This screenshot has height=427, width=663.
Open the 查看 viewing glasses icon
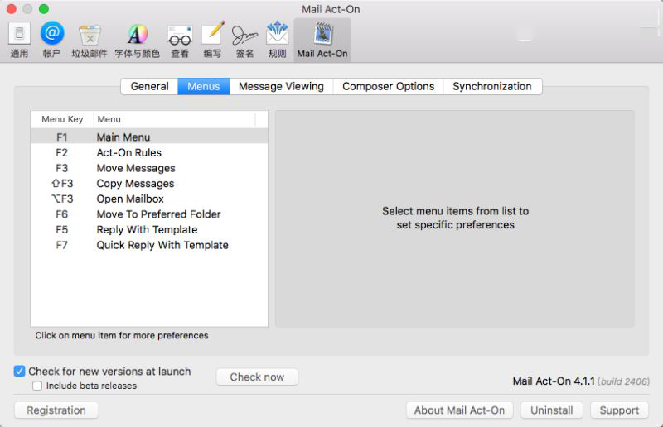(180, 40)
